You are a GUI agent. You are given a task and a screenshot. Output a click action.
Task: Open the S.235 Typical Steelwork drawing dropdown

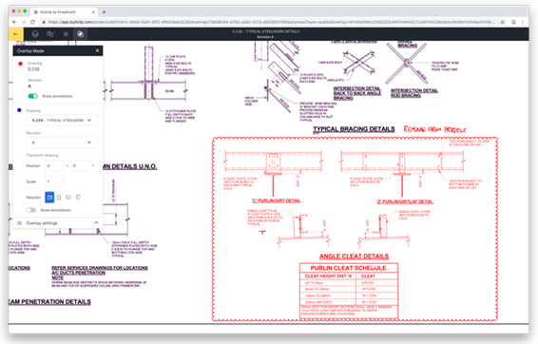tap(62, 121)
